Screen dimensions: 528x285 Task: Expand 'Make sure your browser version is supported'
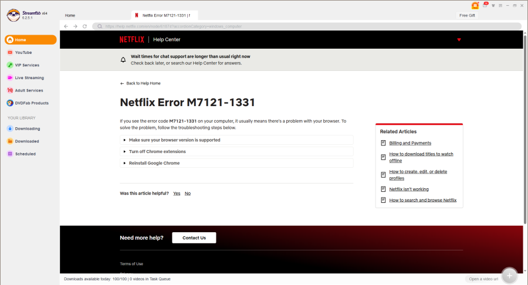(174, 140)
